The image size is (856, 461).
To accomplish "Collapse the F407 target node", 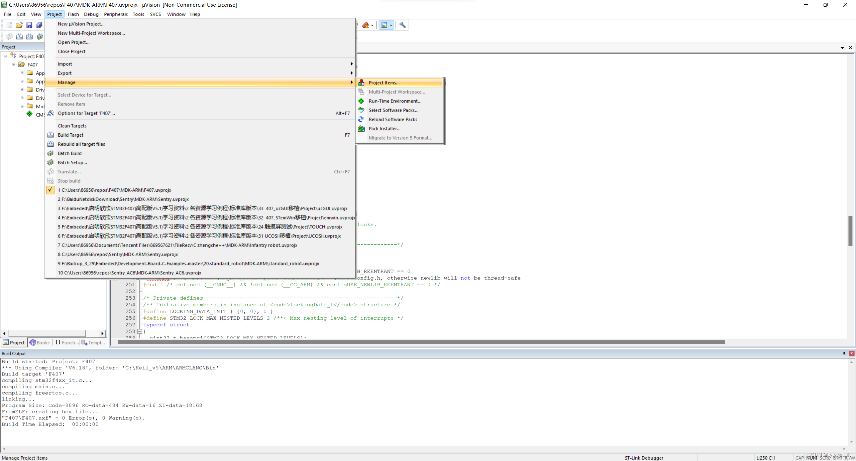I will (x=14, y=64).
